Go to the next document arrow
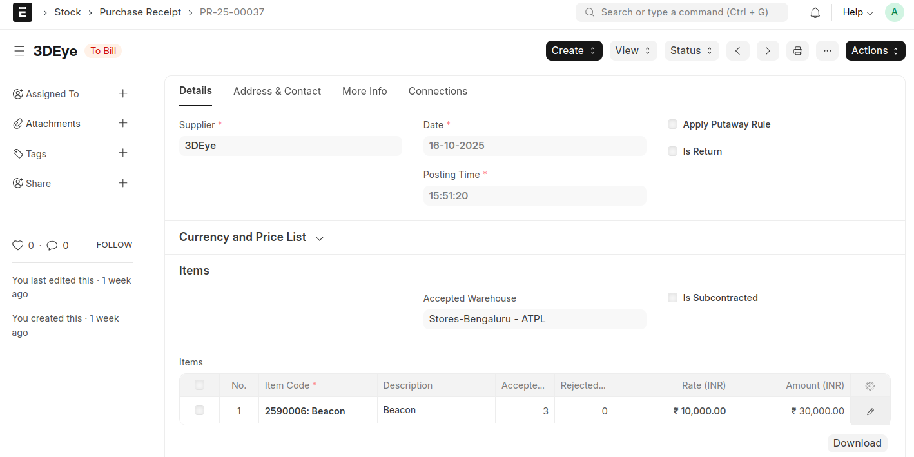The width and height of the screenshot is (914, 457). 767,51
